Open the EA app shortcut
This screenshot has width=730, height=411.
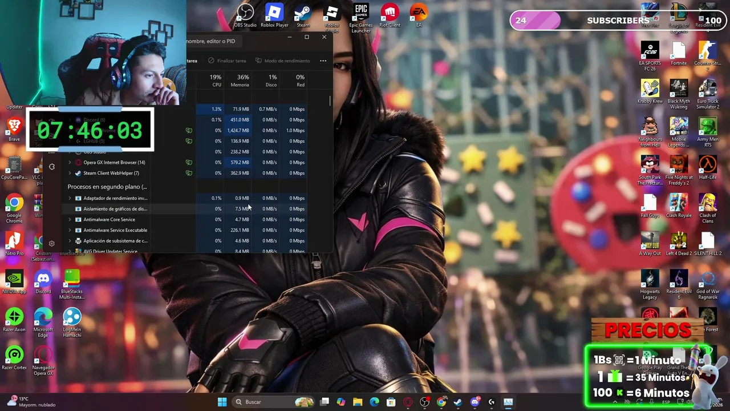[x=419, y=16]
